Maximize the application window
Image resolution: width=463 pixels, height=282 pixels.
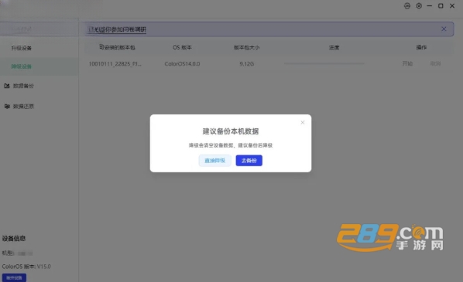click(441, 6)
